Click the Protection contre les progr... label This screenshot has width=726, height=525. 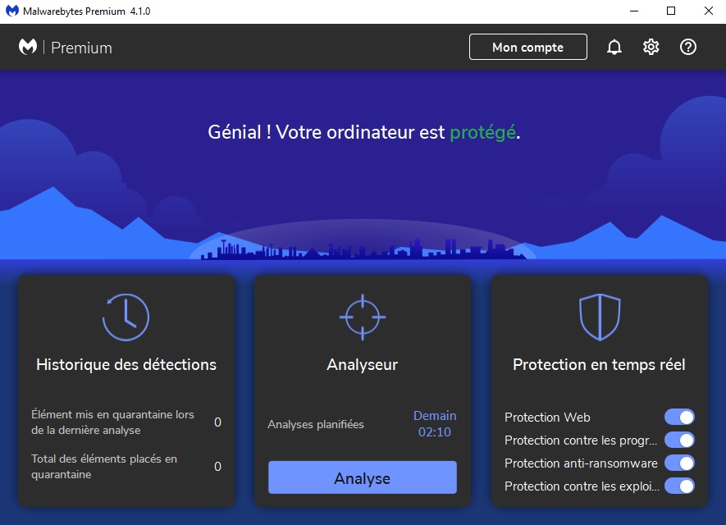(x=581, y=441)
